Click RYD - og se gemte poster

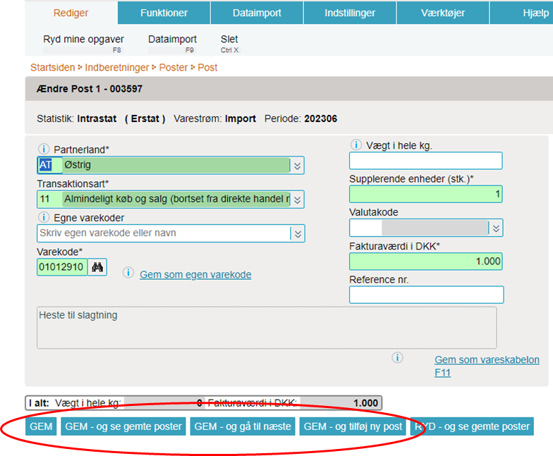pos(472,426)
